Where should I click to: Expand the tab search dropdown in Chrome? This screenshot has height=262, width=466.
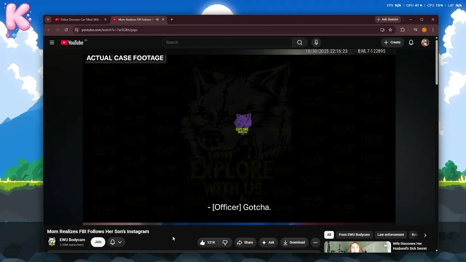pyautogui.click(x=48, y=20)
